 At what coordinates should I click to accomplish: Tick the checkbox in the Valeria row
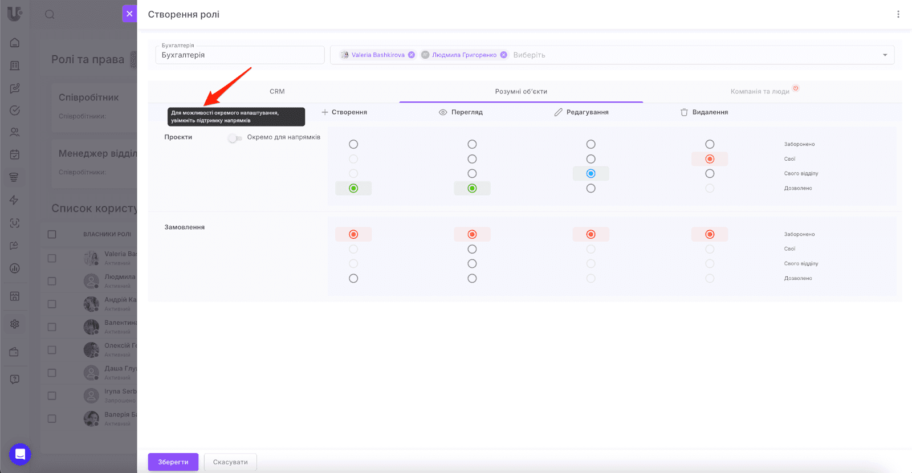[52, 258]
